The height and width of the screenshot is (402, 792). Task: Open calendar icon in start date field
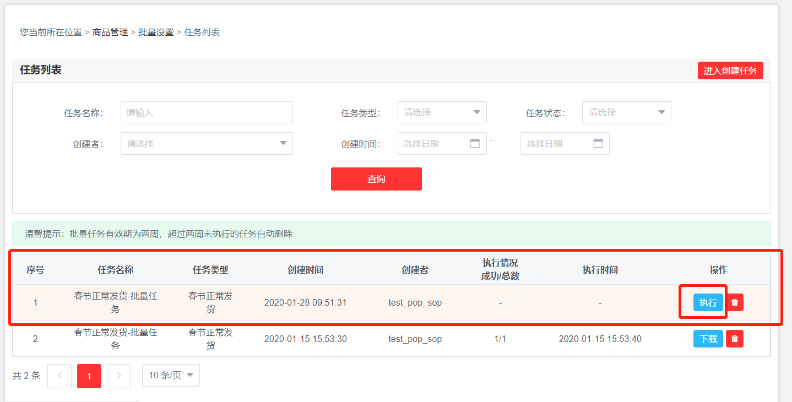475,143
